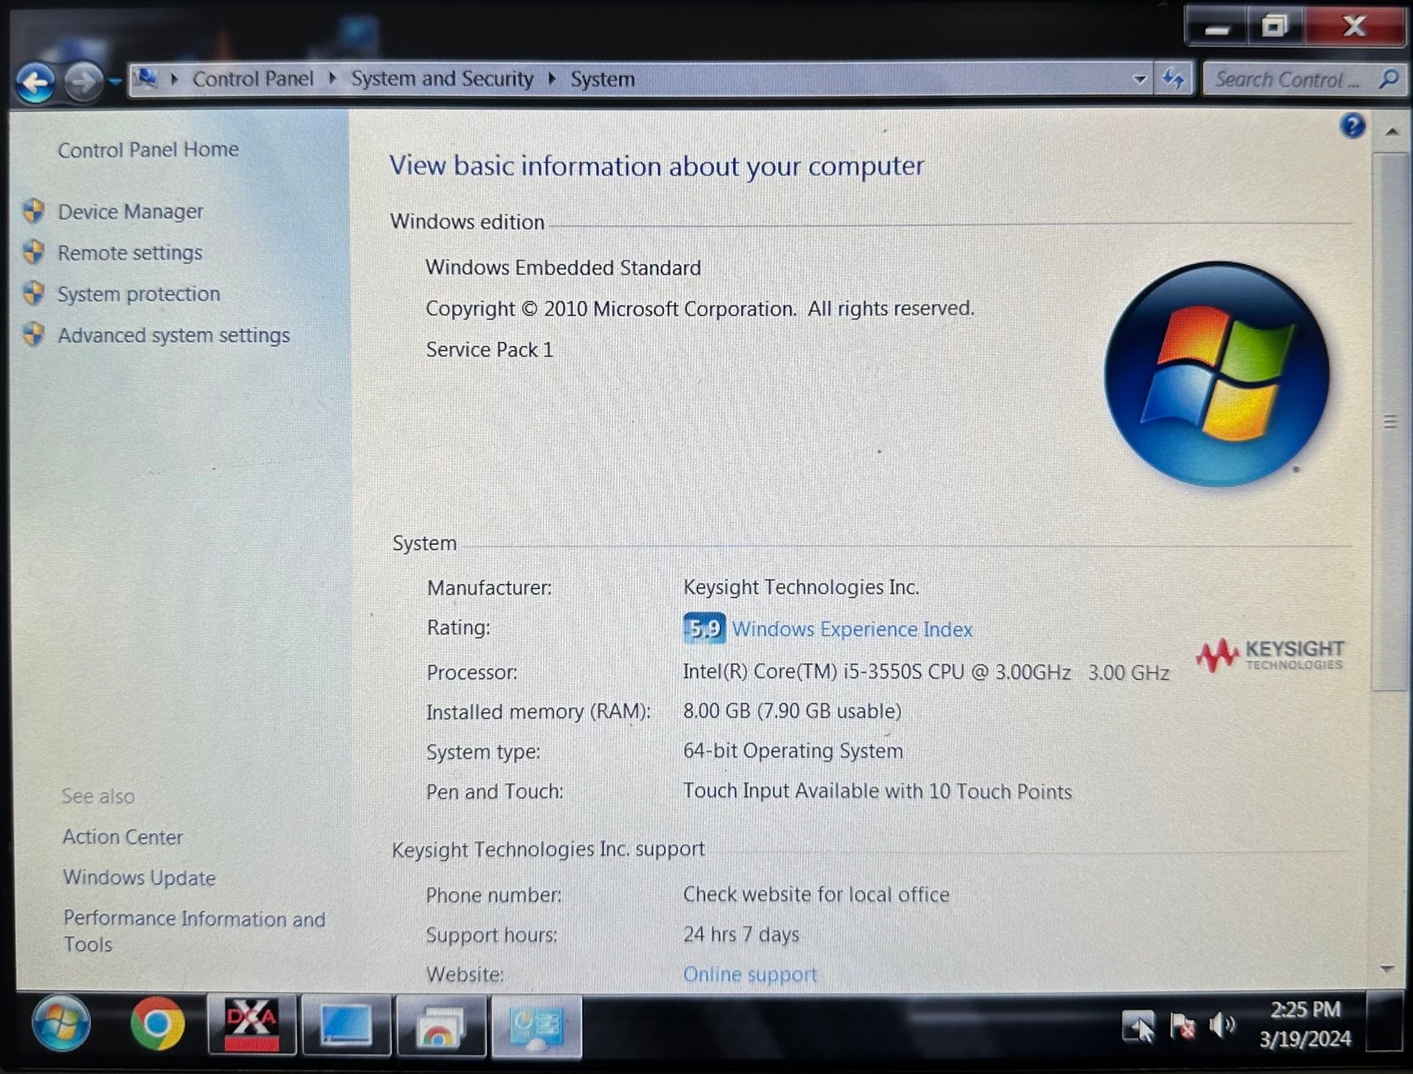
Task: Open Action Center under See also
Action: point(123,837)
